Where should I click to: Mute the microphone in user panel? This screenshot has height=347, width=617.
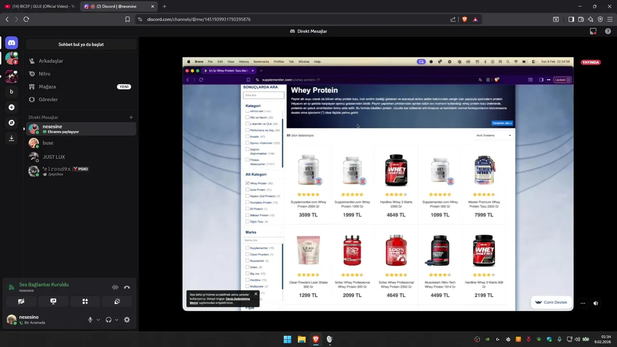[x=90, y=320]
